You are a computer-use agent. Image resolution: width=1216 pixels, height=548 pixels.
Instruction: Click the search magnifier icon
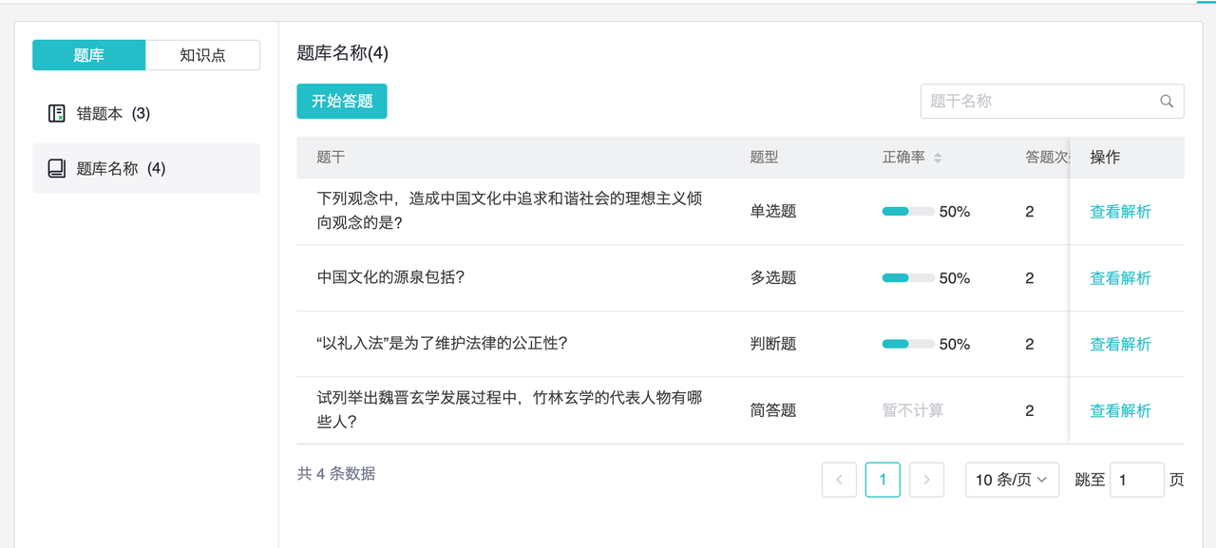(x=1167, y=102)
